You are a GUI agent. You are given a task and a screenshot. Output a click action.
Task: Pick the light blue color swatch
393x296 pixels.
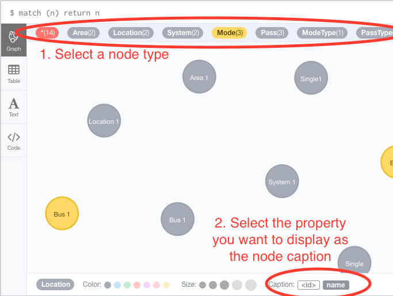(x=117, y=285)
